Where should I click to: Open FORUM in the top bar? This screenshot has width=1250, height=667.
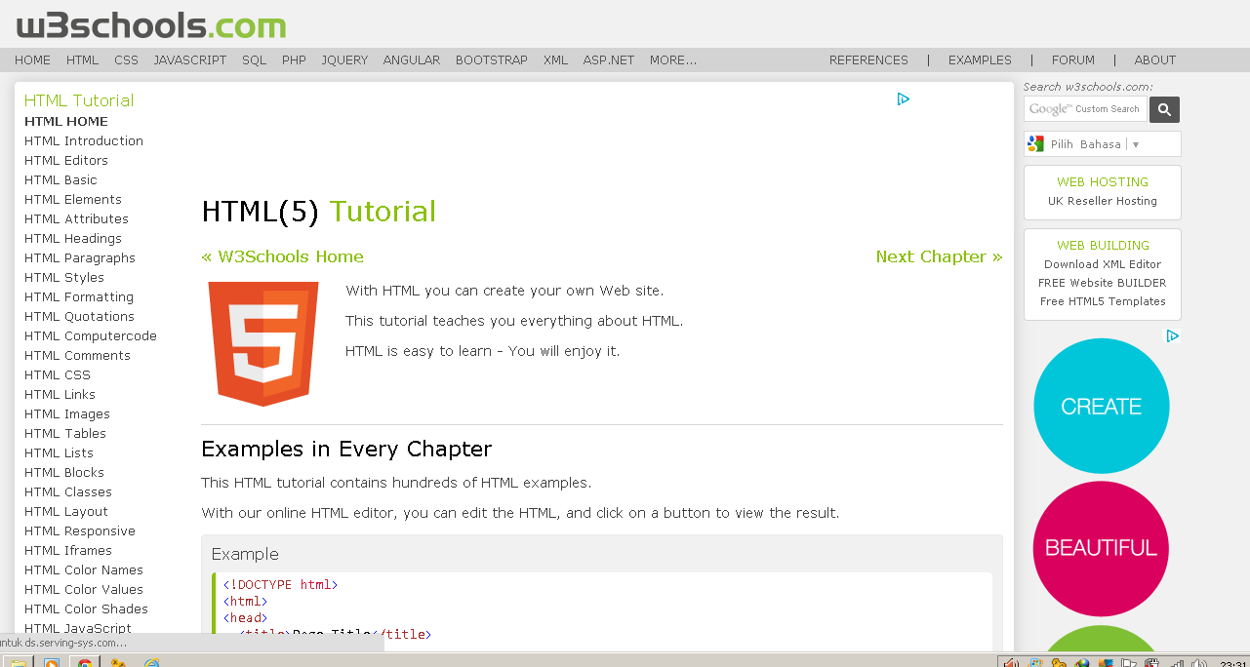coord(1073,60)
